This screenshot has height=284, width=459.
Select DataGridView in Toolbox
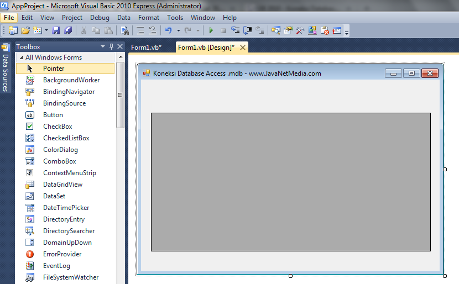(65, 184)
